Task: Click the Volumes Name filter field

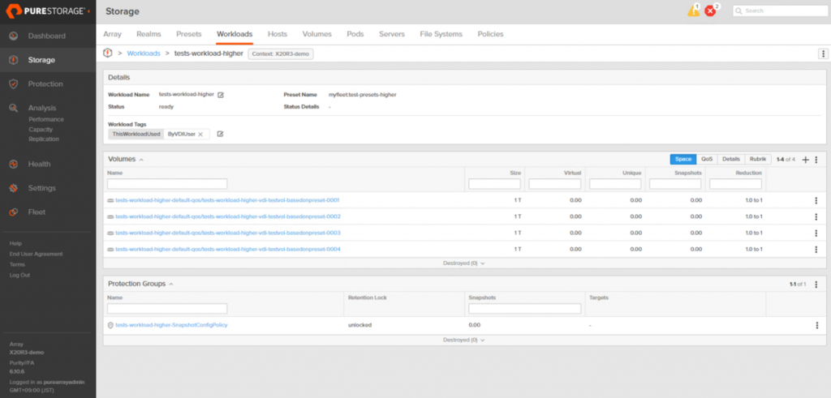Action: click(167, 184)
